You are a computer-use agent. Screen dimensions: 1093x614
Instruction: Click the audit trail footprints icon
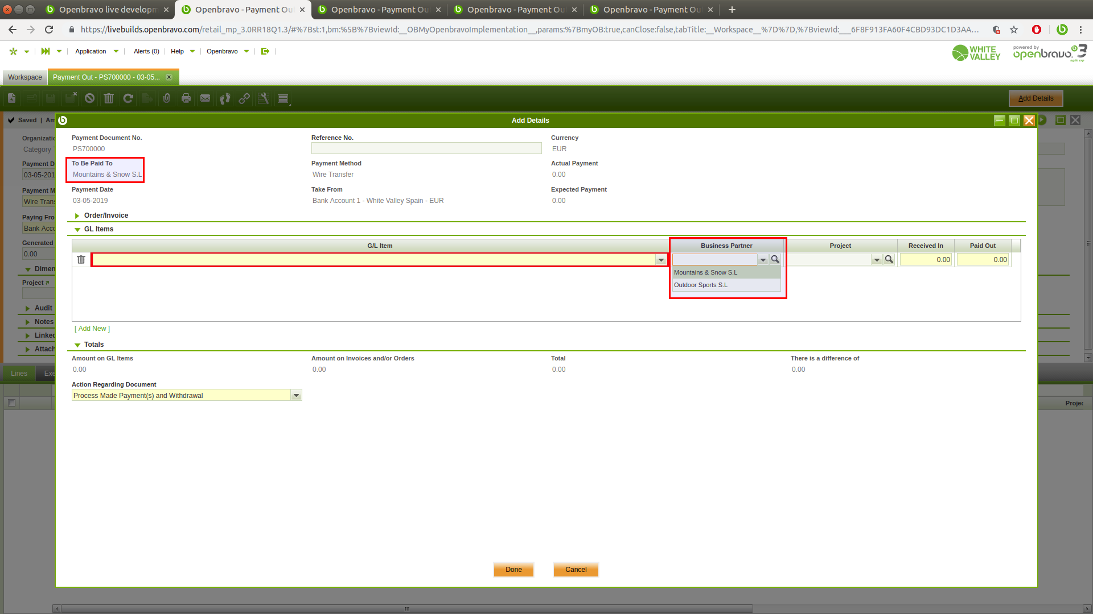225,98
